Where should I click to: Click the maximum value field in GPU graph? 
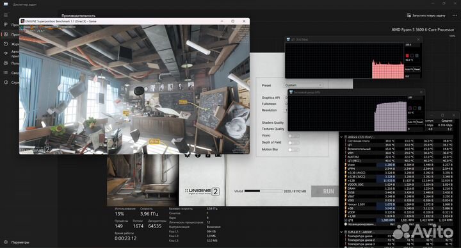click(x=415, y=97)
